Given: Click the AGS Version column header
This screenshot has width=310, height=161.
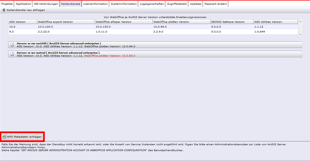Looking at the screenshot, I should click(23, 22).
